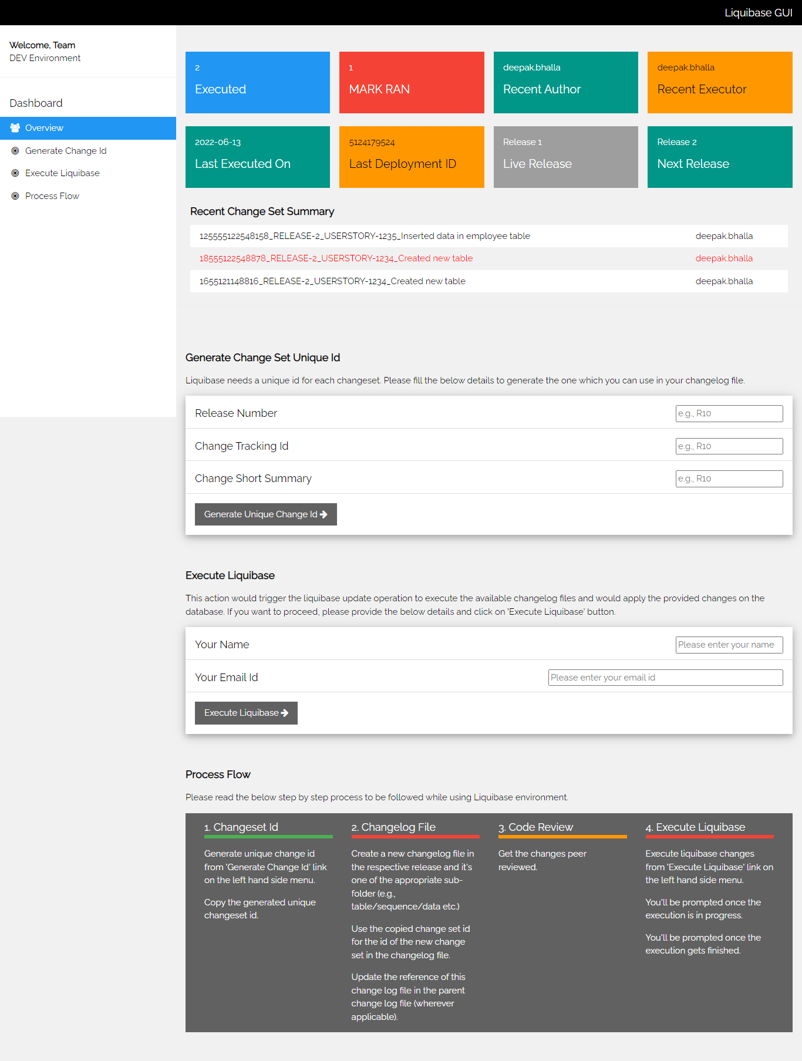Click changeset row 125555122548158_RELEASE-2_USERSTORY-1235
802x1061 pixels.
pyautogui.click(x=489, y=236)
